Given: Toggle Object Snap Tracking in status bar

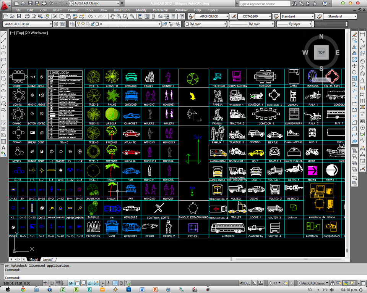Looking at the screenshot, I should pos(90,283).
